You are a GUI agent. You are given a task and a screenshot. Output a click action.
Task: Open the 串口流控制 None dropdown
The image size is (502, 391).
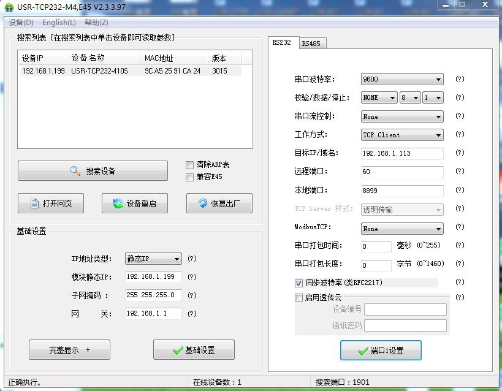[x=402, y=116]
